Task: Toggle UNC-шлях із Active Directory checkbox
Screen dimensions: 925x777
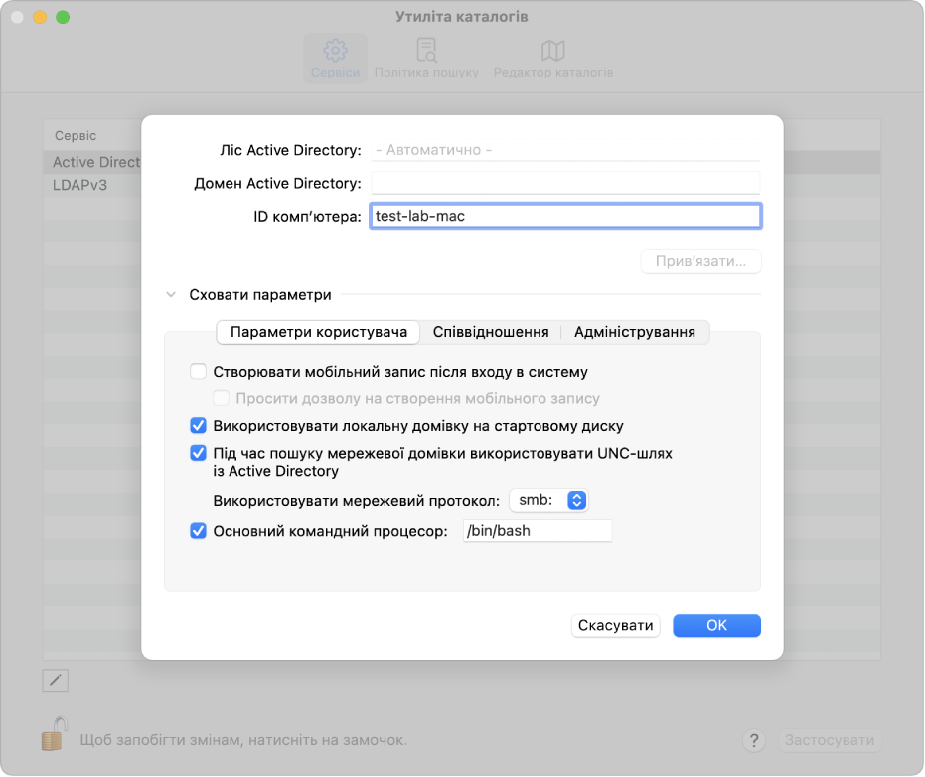Action: (x=199, y=453)
